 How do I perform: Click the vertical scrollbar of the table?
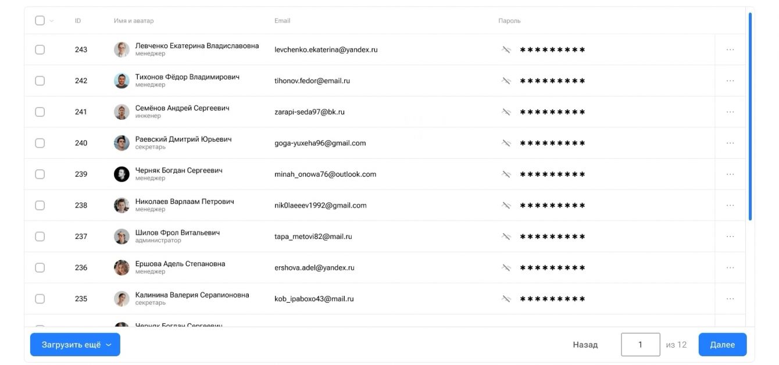coord(750,116)
